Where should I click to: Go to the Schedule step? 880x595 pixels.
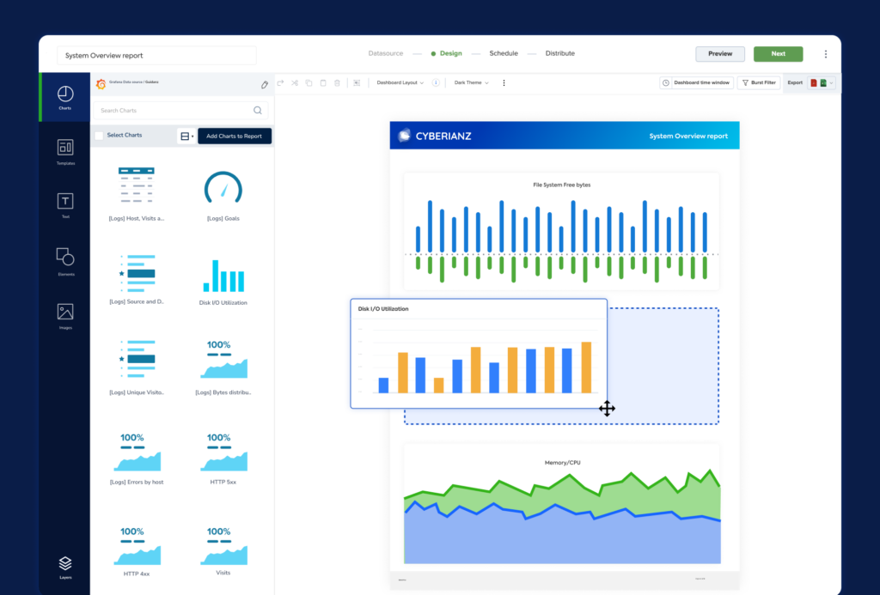504,53
